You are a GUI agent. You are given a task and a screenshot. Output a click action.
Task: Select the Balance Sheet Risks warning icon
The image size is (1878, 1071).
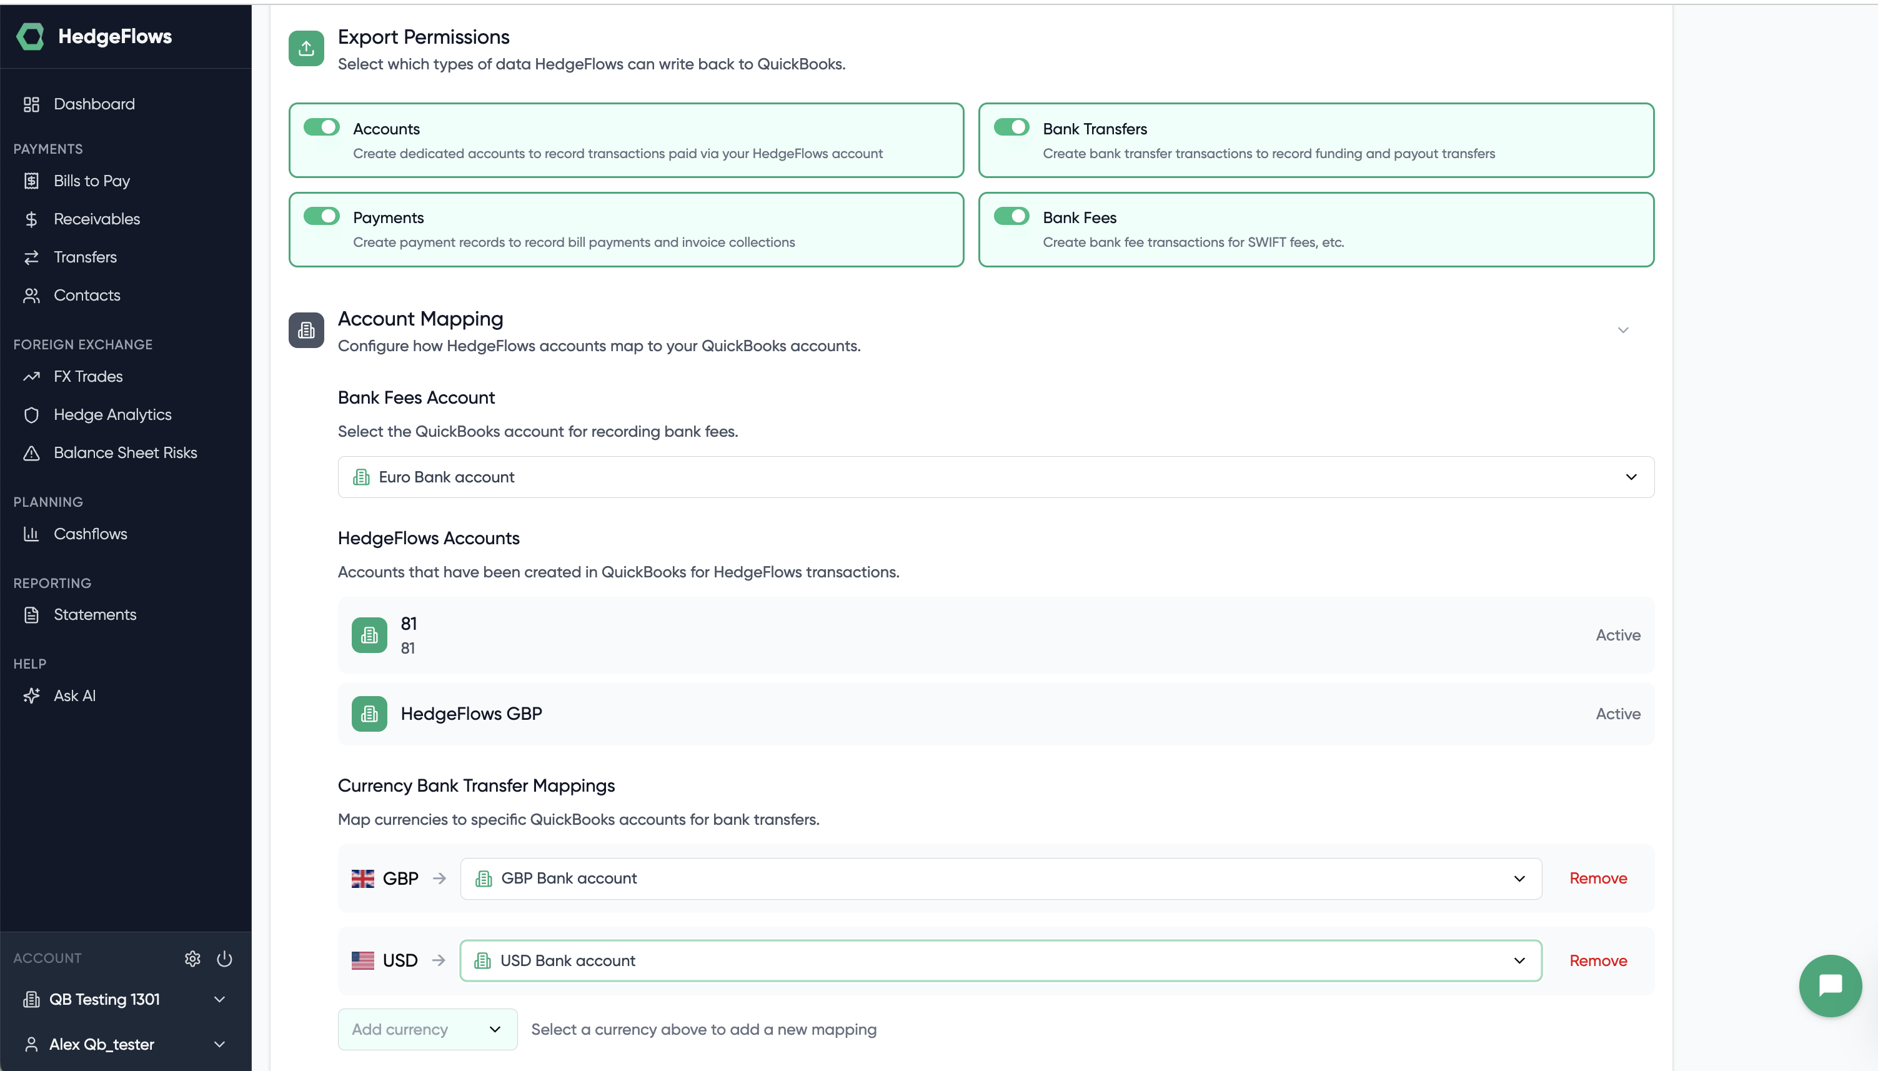[32, 452]
